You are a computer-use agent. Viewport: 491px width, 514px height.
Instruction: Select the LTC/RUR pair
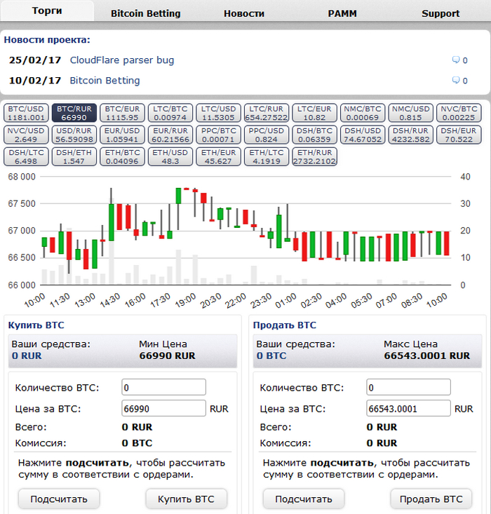[x=267, y=113]
